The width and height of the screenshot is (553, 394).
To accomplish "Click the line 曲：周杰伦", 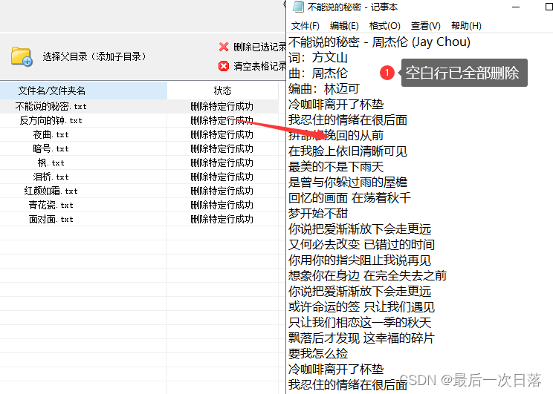I will tap(318, 73).
